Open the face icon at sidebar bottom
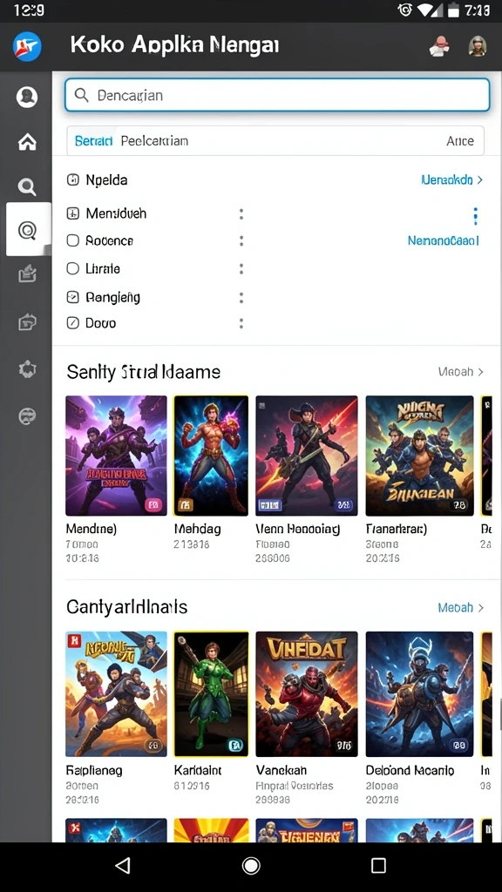 point(27,416)
